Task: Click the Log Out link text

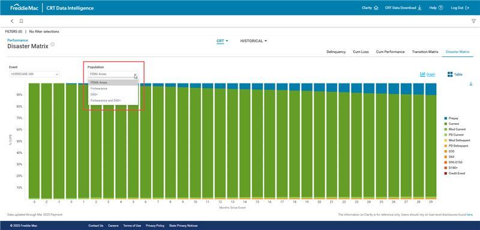Action: [x=457, y=8]
